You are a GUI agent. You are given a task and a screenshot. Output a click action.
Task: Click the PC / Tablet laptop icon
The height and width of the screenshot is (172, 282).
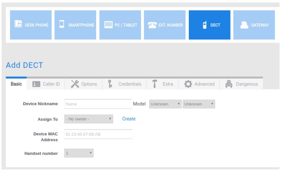(107, 25)
